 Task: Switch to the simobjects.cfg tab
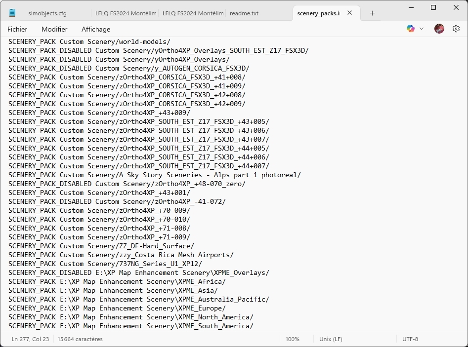pyautogui.click(x=47, y=13)
